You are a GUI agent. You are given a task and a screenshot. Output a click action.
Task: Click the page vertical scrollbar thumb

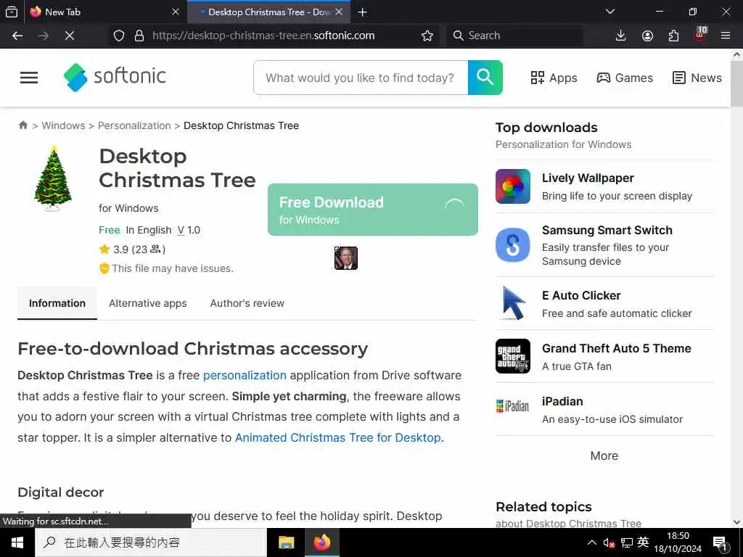pyautogui.click(x=736, y=84)
